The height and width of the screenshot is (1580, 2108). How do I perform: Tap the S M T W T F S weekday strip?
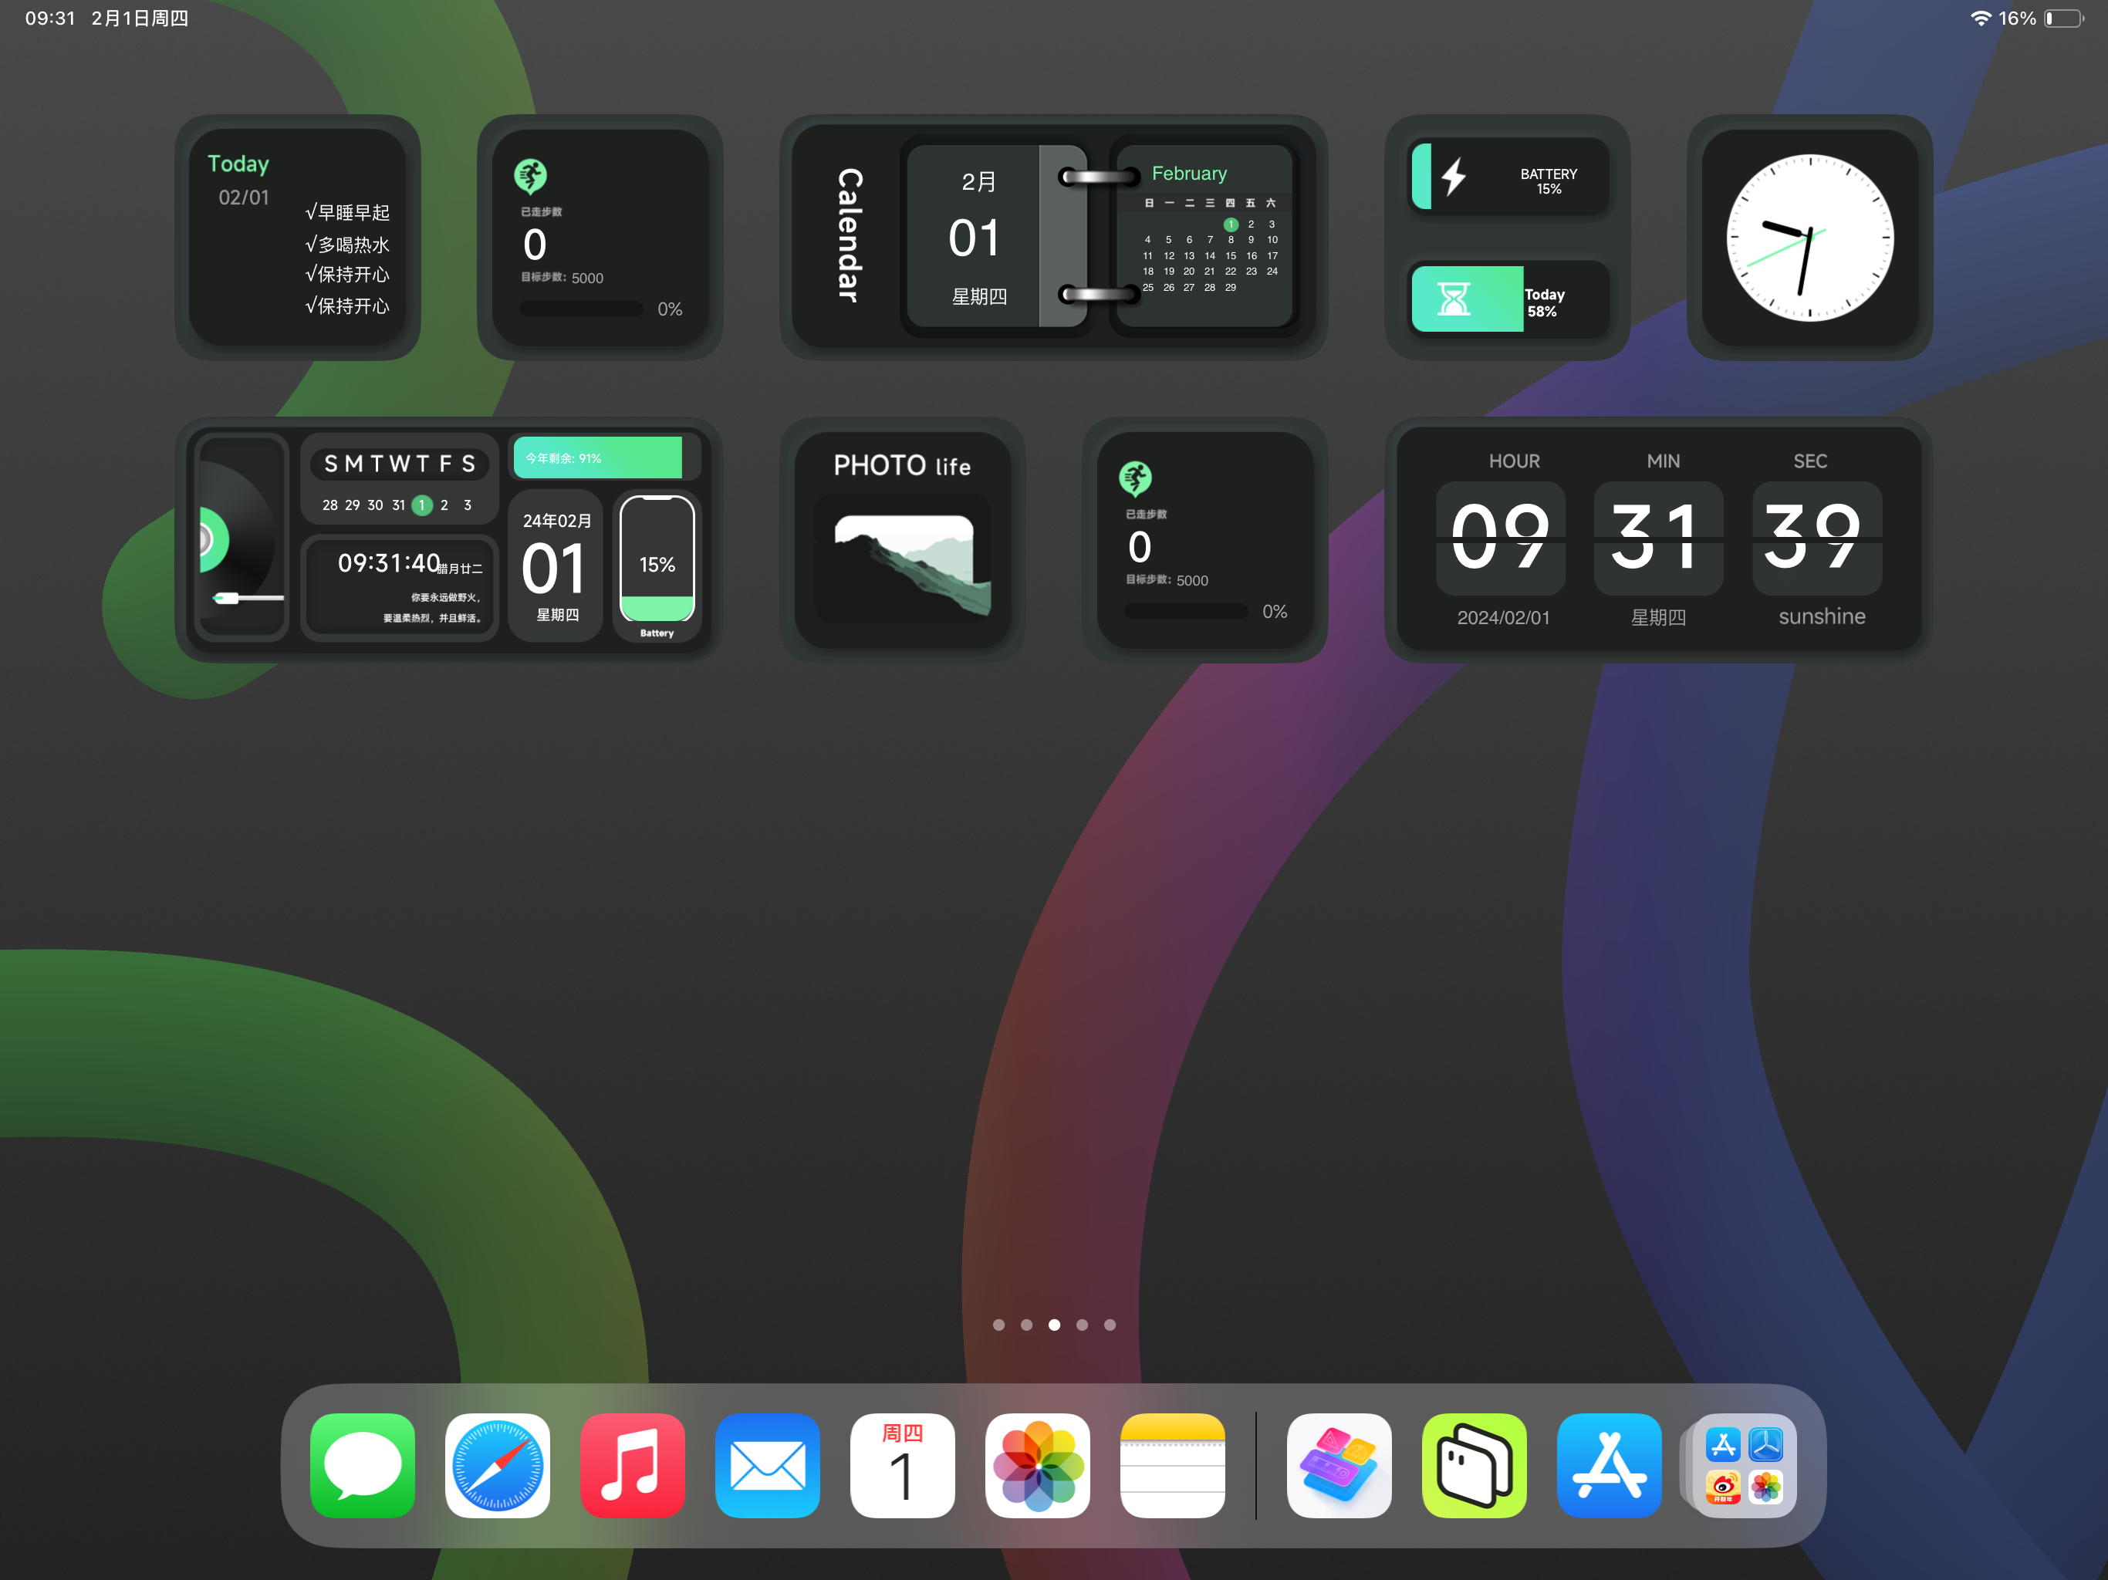pos(399,464)
